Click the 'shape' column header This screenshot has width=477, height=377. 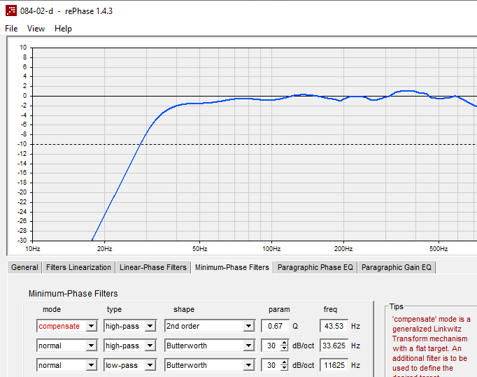184,309
